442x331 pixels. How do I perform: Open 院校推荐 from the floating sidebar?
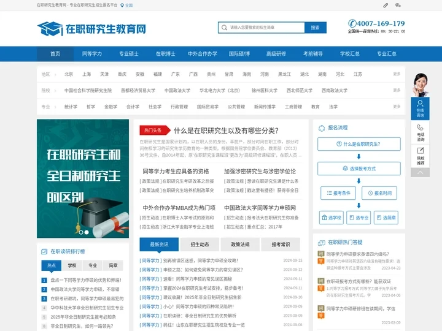(x=420, y=156)
